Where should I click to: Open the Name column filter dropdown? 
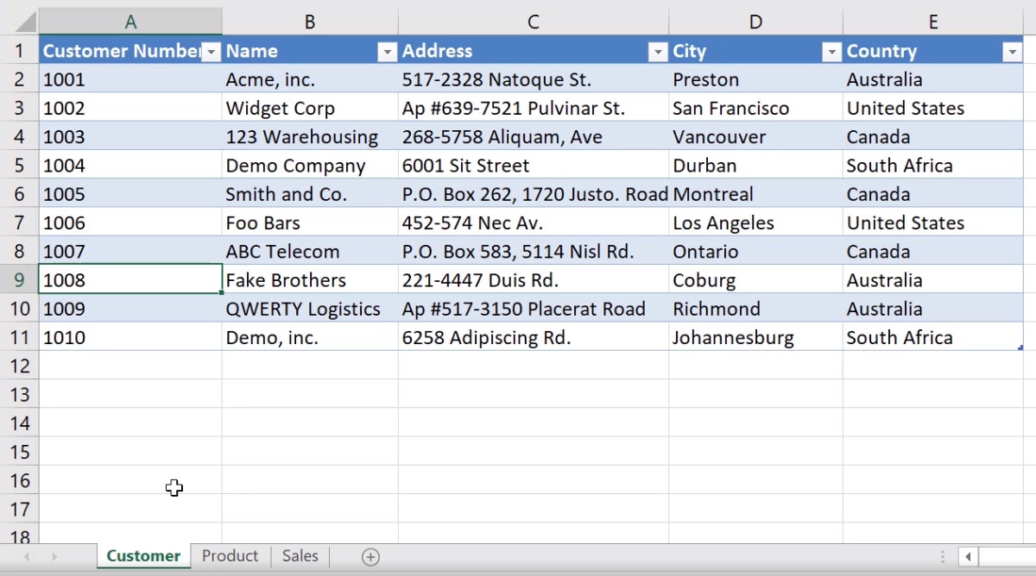387,53
